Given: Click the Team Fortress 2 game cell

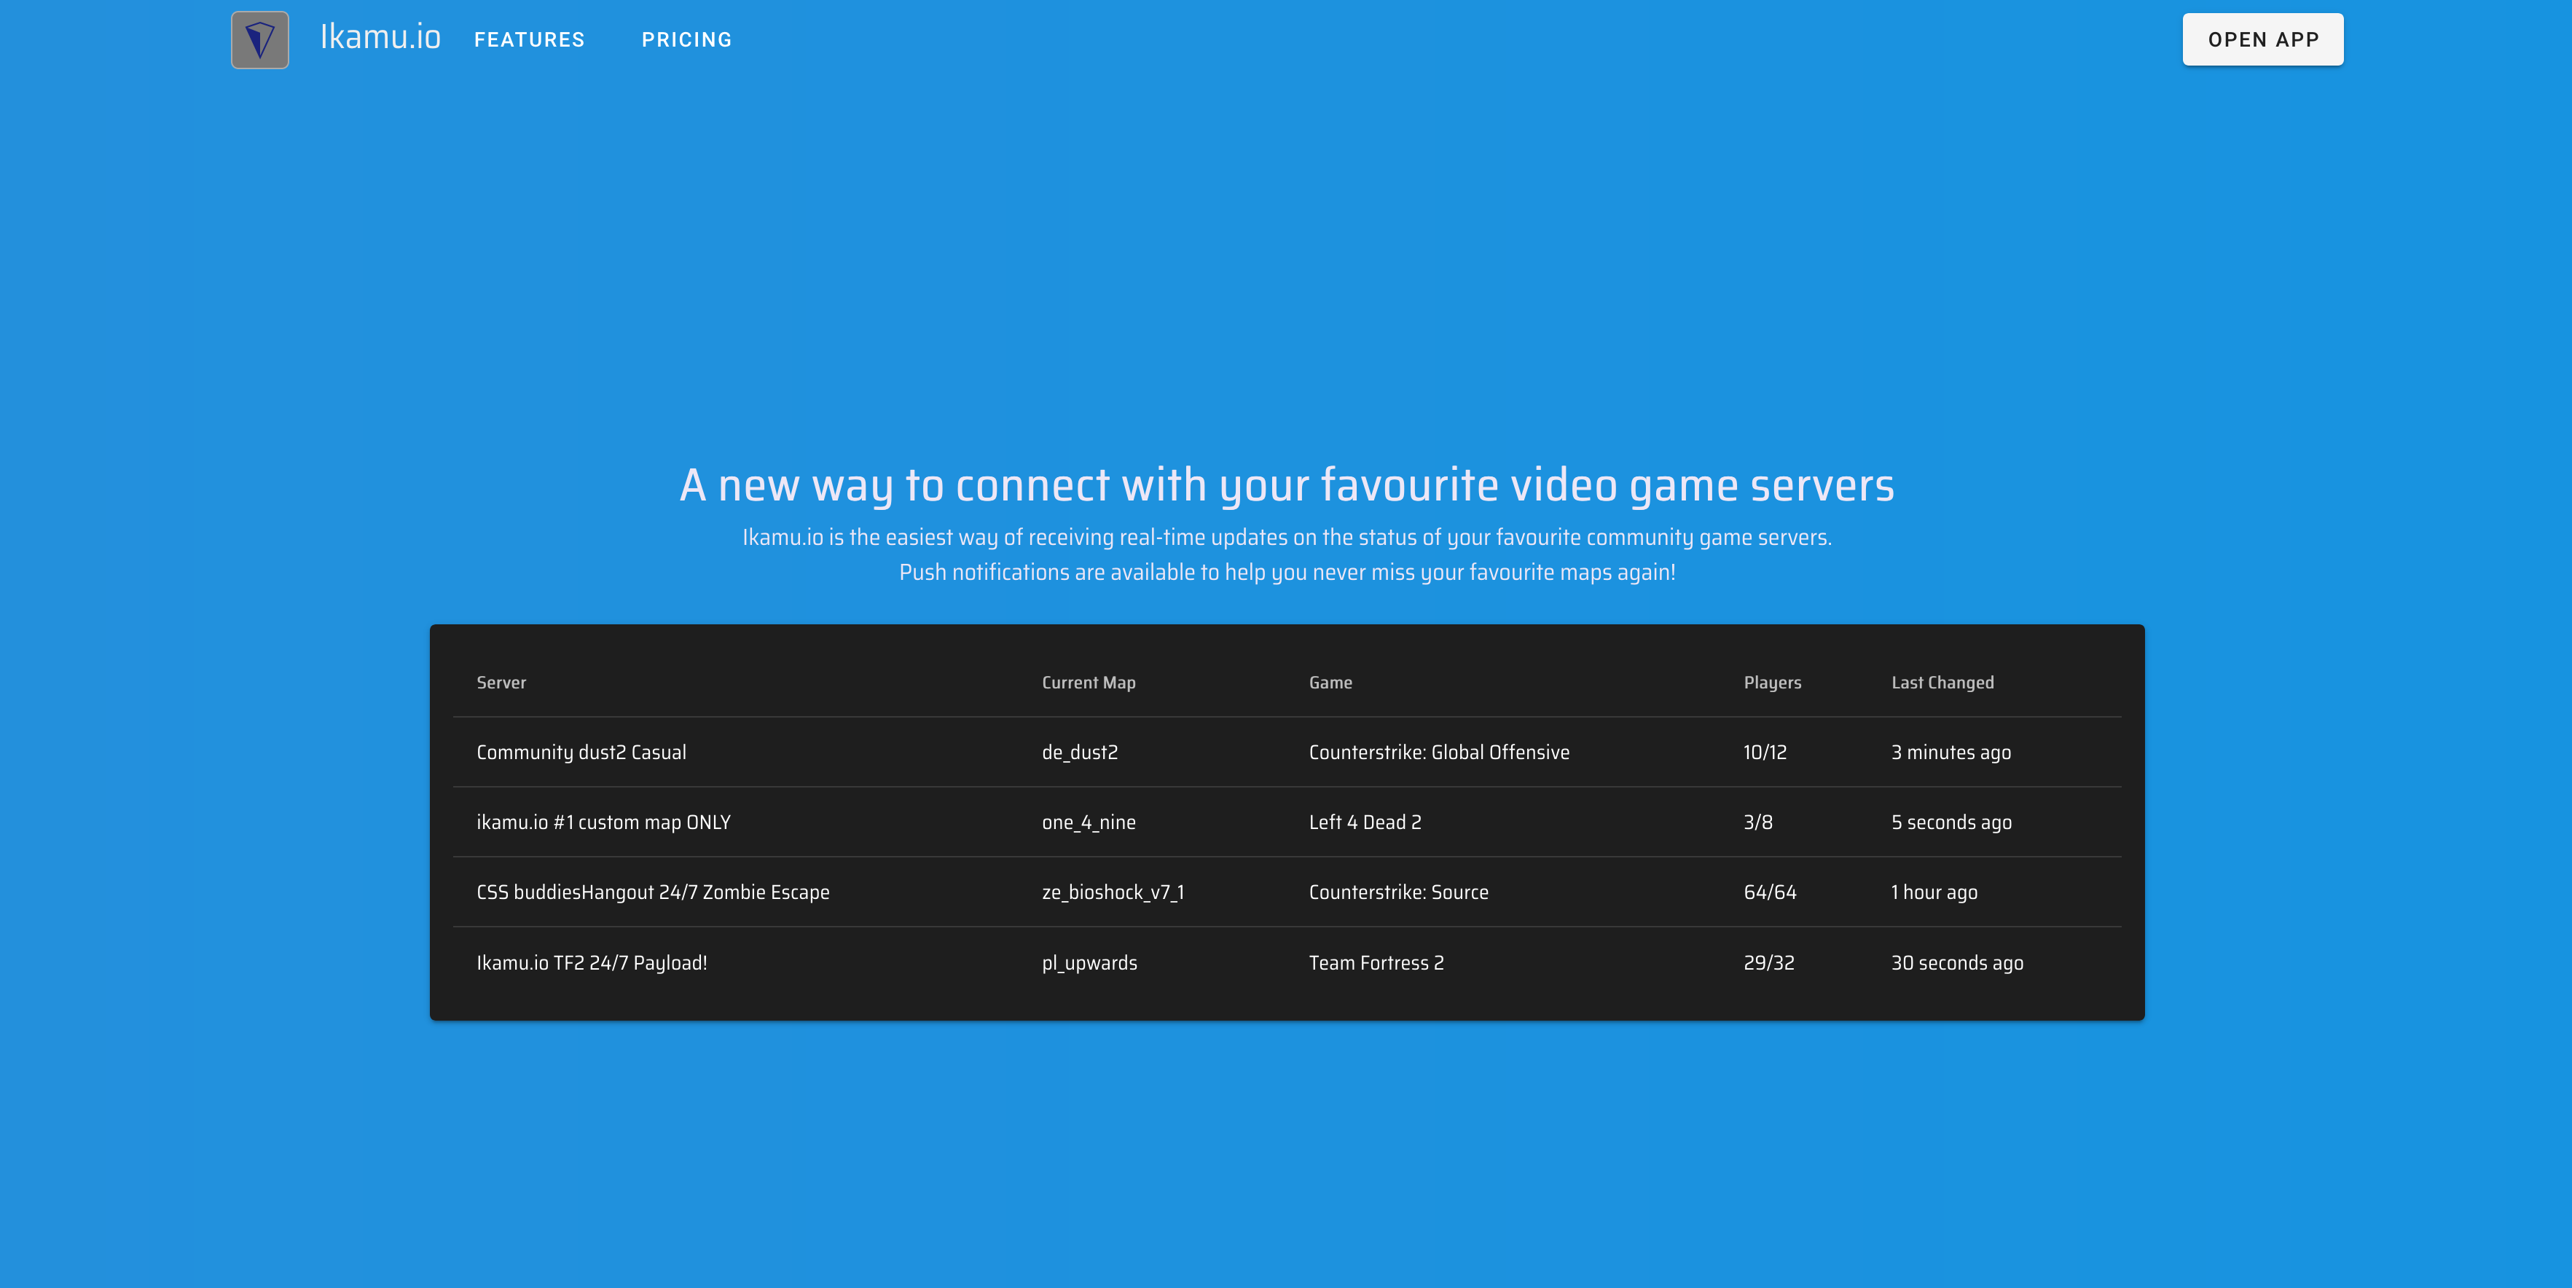Looking at the screenshot, I should point(1376,964).
